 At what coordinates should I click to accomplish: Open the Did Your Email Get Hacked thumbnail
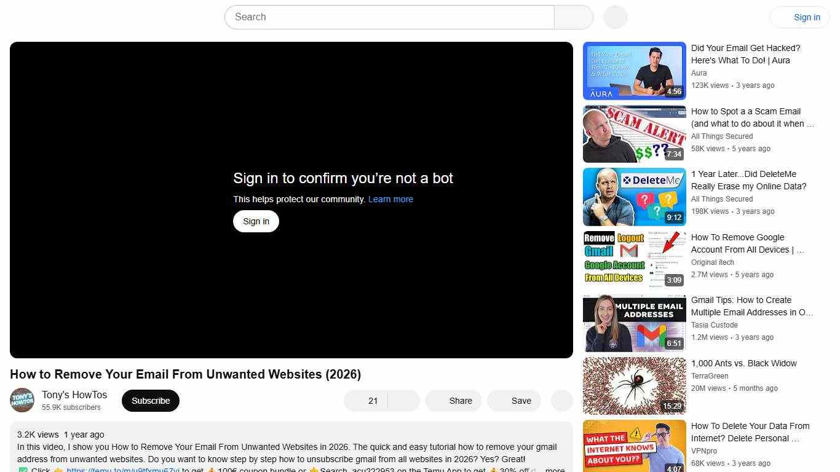(634, 70)
